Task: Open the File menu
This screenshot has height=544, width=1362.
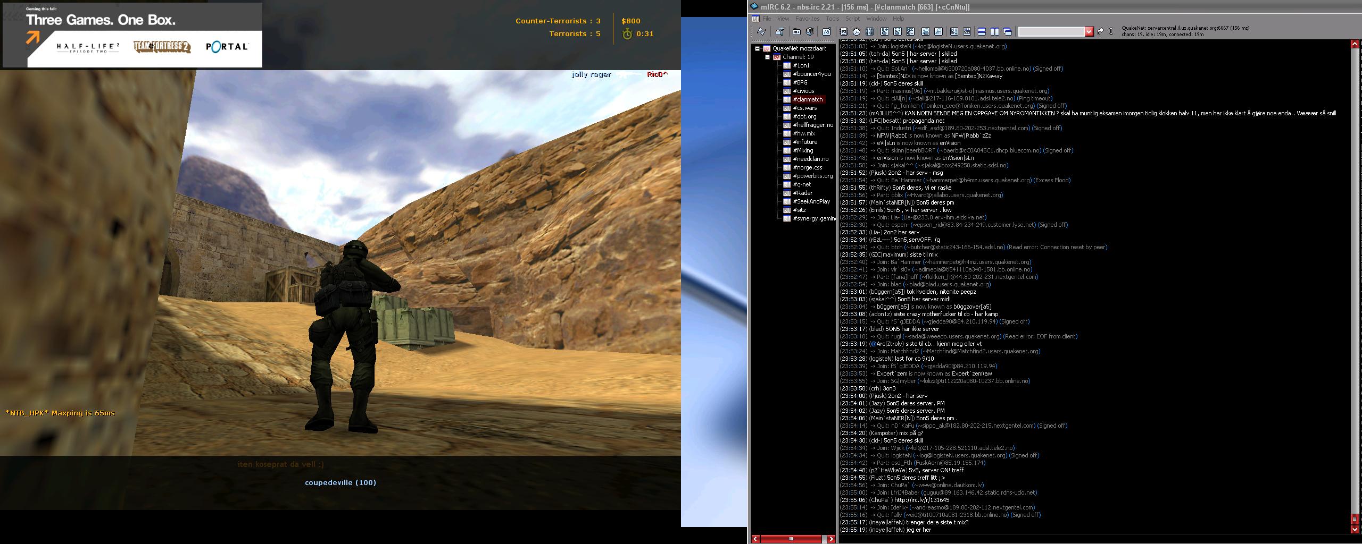Action: click(x=767, y=19)
